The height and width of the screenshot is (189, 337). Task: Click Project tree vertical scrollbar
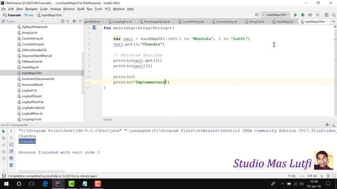(x=83, y=73)
